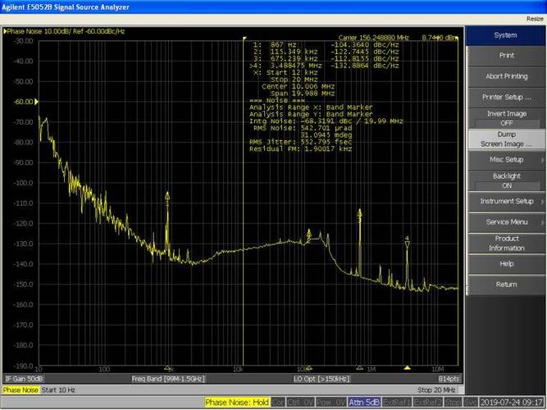Click the Print button

click(506, 56)
